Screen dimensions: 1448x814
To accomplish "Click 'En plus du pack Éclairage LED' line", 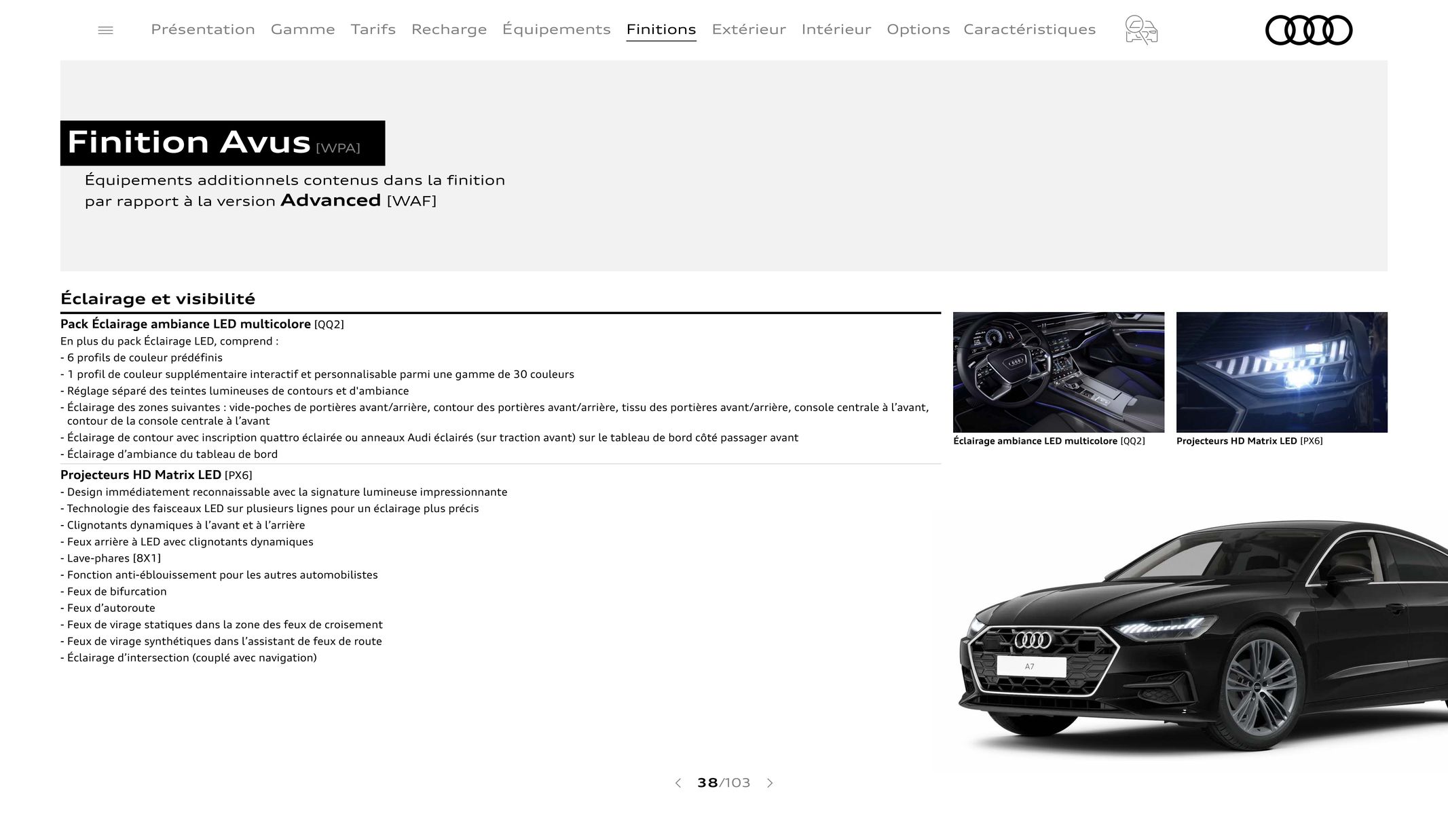I will pos(170,341).
